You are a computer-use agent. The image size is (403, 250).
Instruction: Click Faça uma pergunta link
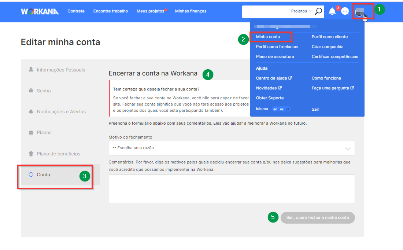[333, 88]
